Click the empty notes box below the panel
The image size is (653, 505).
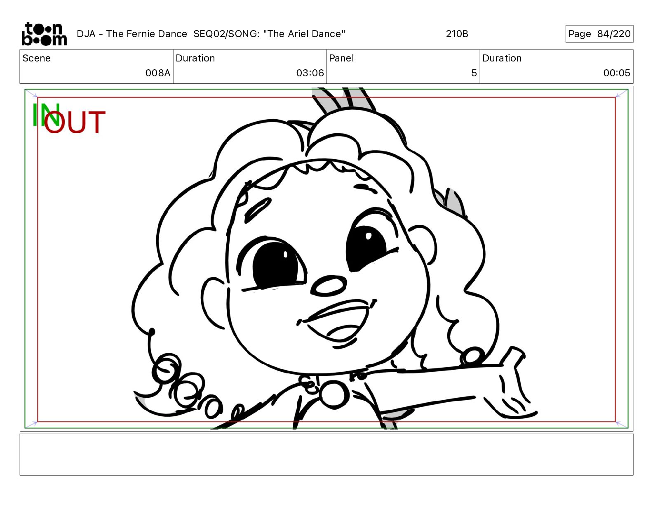[326, 454]
